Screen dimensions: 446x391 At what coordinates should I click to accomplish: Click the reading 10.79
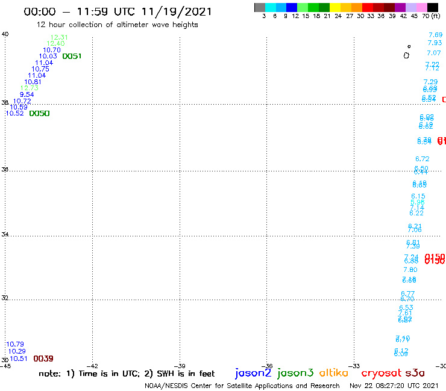[15, 344]
